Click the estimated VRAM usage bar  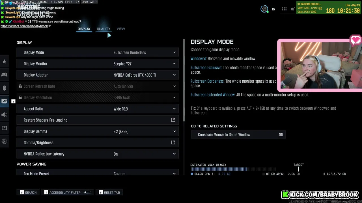point(234,169)
